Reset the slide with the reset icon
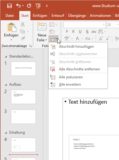Viewport: 119px width, 160px height. click(52, 32)
